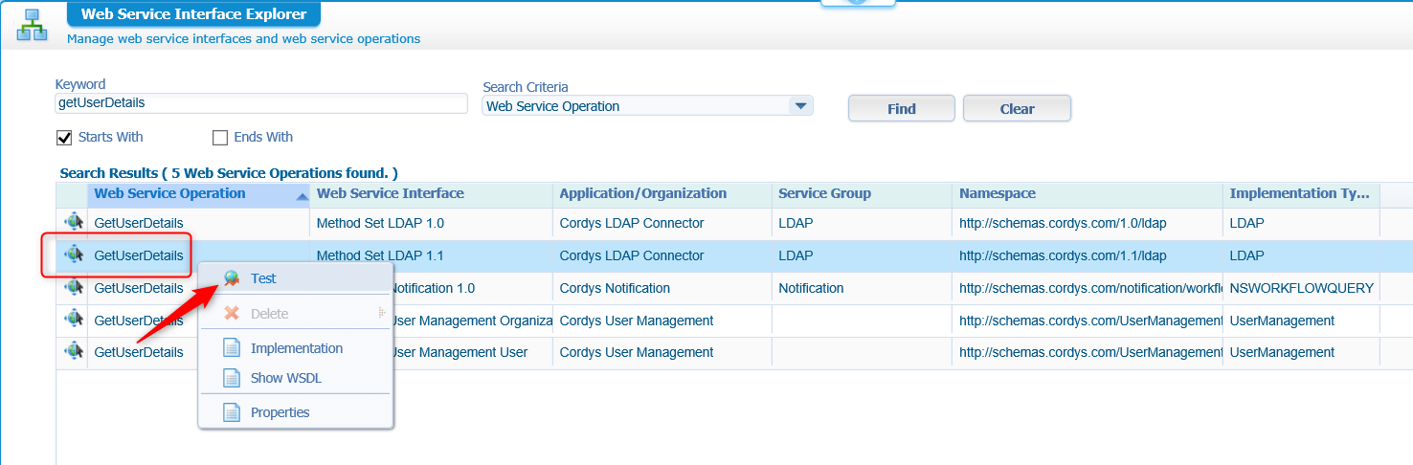Click the Show WSDL document icon
This screenshot has width=1413, height=465.
[232, 378]
